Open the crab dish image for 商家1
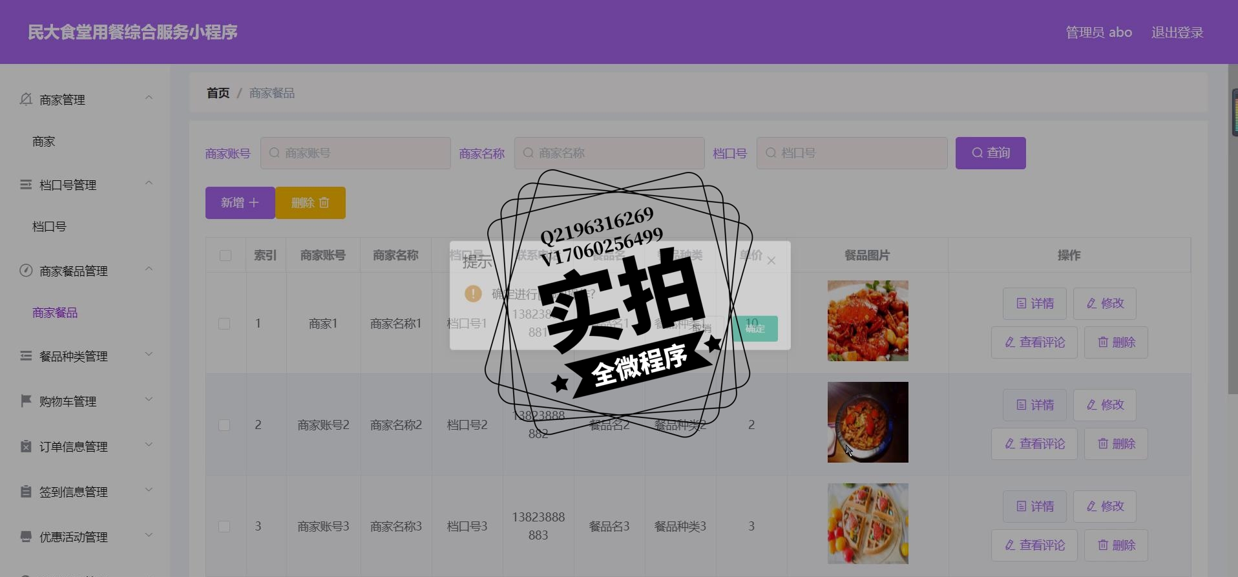The image size is (1238, 577). tap(868, 320)
